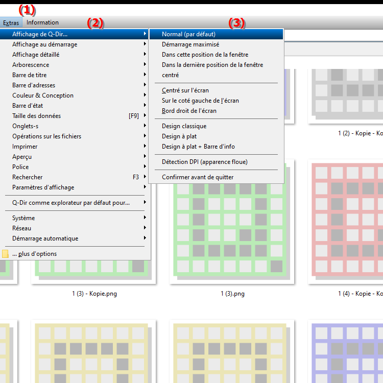The image size is (383, 383).
Task: Select Dans la dernière position de la fenêtre
Action: point(217,65)
